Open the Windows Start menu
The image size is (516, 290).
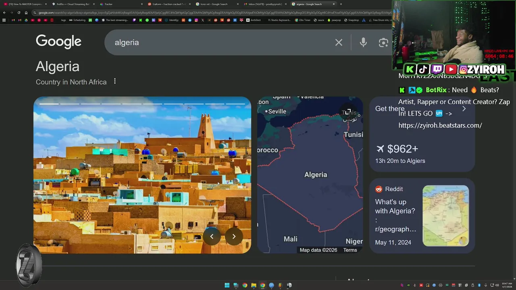[x=227, y=285]
